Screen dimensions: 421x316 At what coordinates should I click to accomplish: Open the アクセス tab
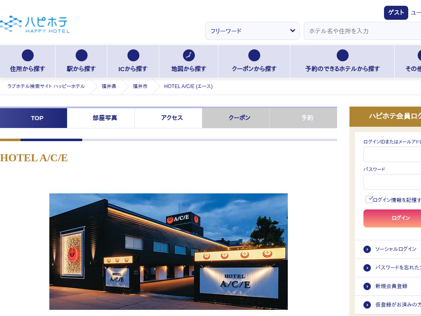[168, 118]
